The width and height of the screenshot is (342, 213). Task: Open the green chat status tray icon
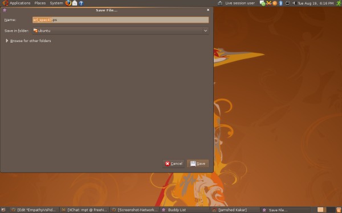tap(263, 3)
